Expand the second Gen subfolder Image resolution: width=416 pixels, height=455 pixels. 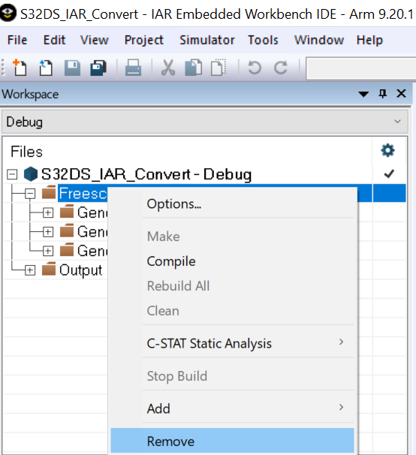(48, 232)
